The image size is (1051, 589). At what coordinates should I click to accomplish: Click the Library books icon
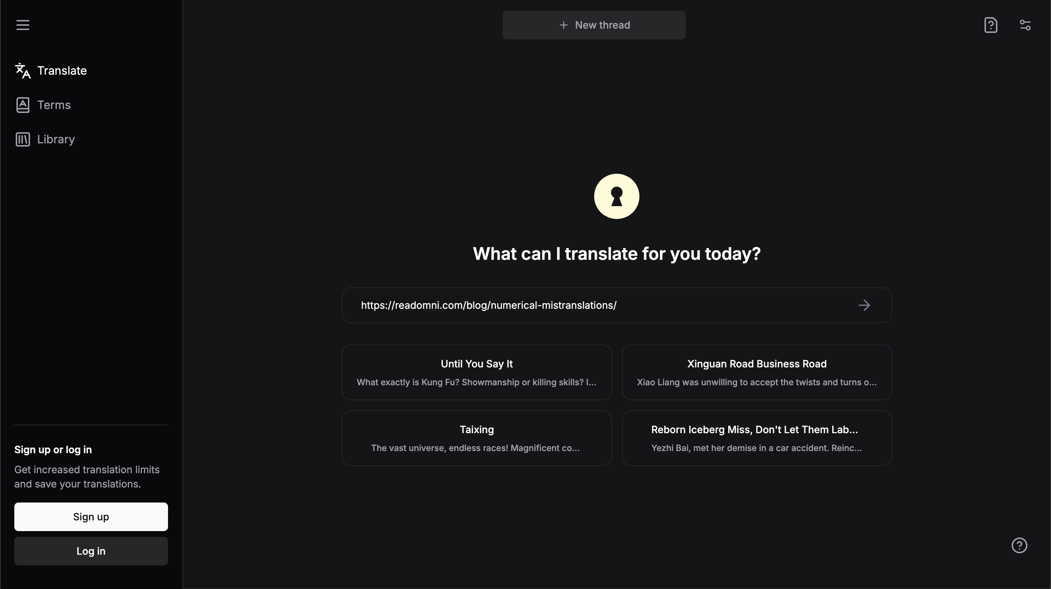point(23,139)
